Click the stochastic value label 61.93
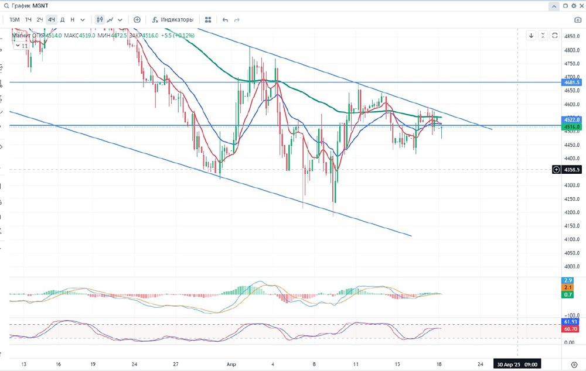This screenshot has height=371, width=586. coord(571,322)
